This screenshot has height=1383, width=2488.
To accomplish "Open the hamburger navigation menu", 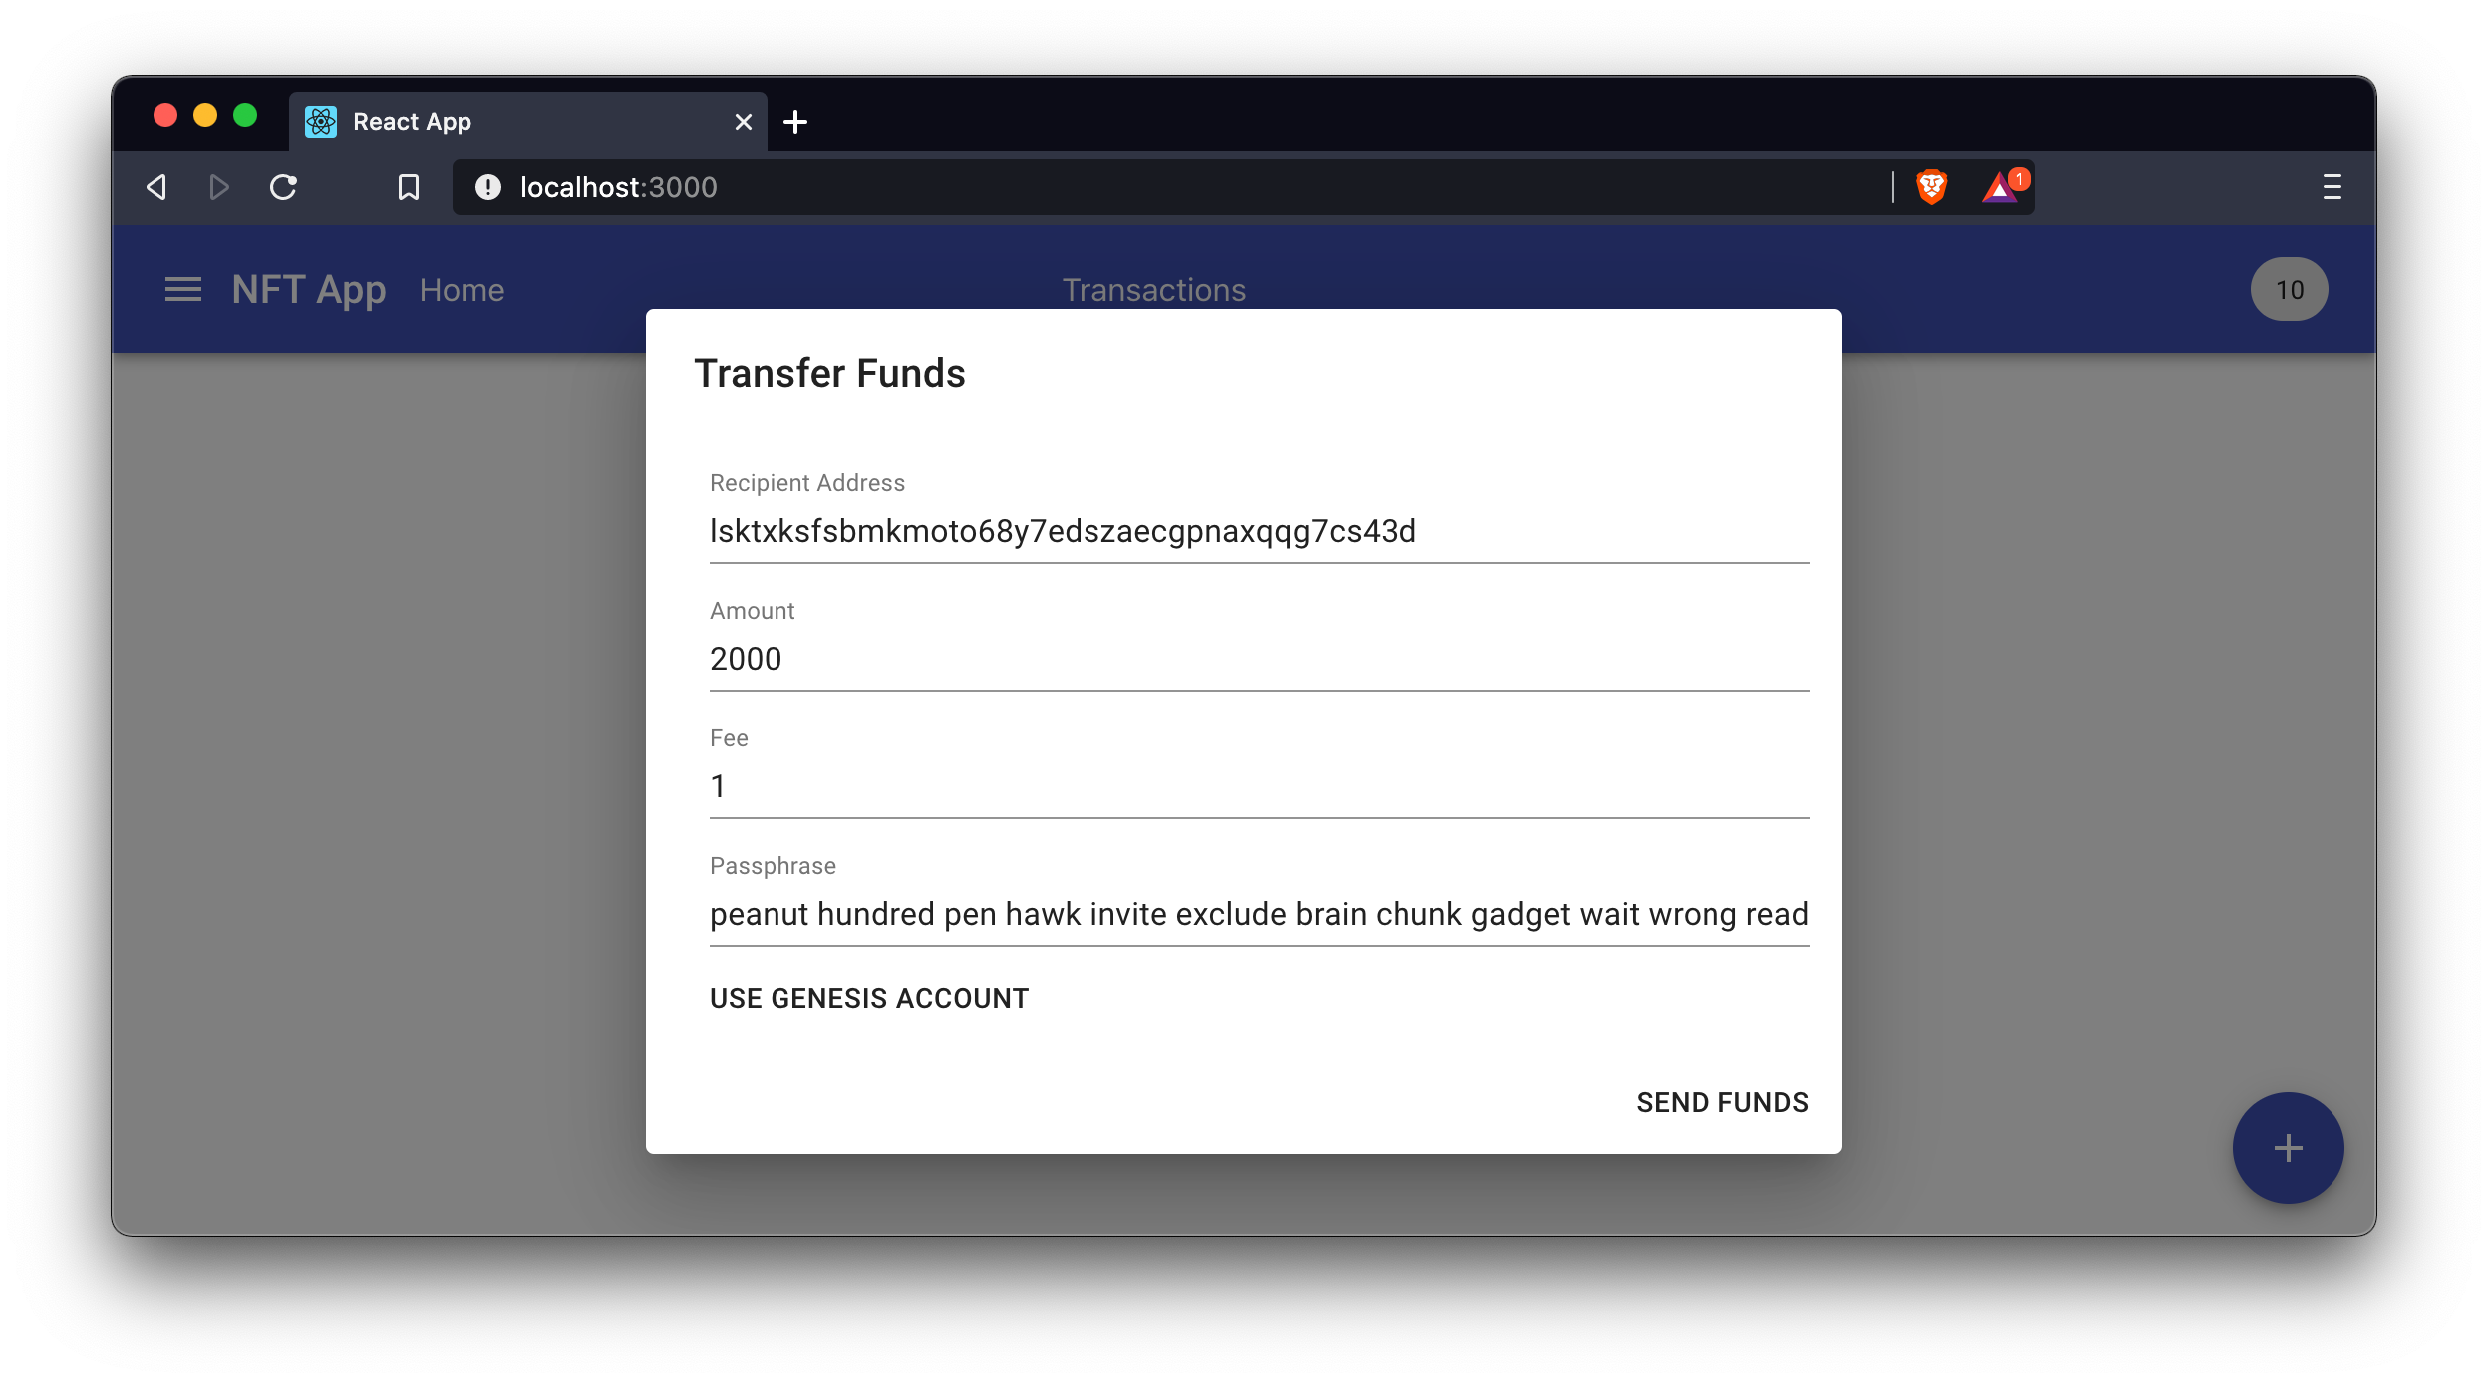I will [183, 289].
